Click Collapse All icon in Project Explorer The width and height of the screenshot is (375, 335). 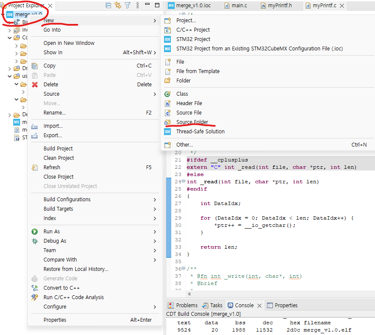pos(108,5)
